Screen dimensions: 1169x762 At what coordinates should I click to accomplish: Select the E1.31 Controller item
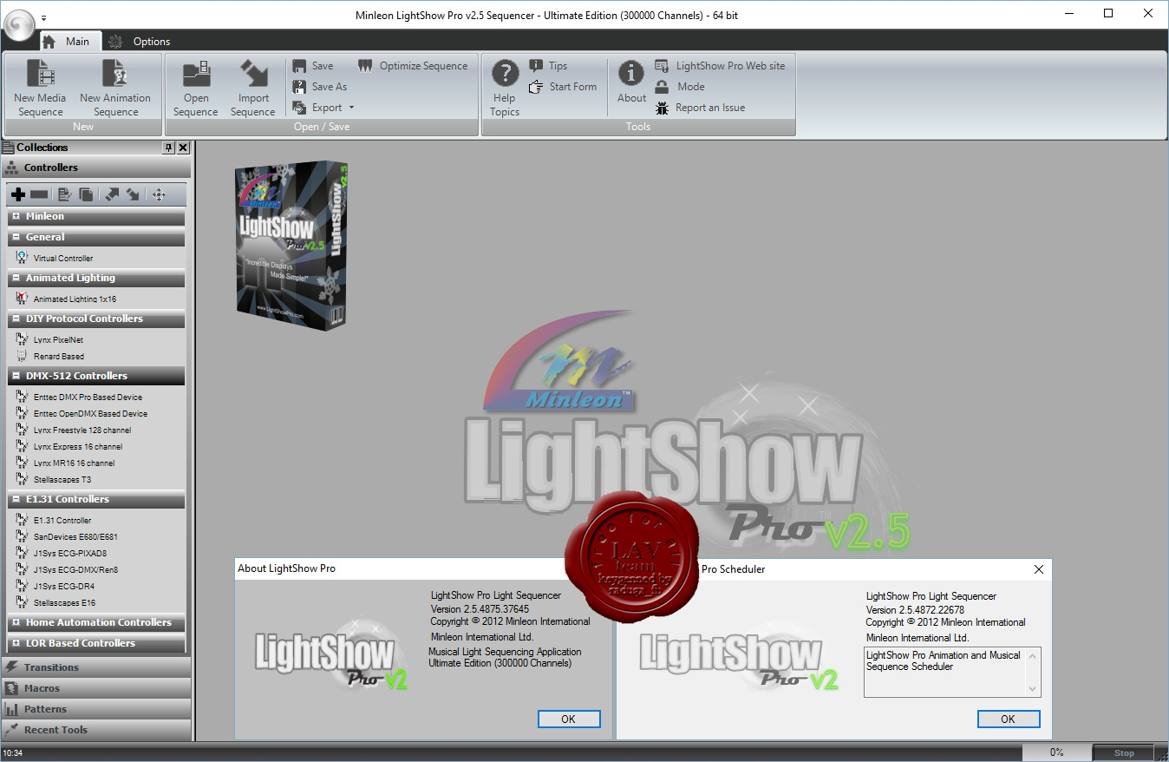click(62, 521)
